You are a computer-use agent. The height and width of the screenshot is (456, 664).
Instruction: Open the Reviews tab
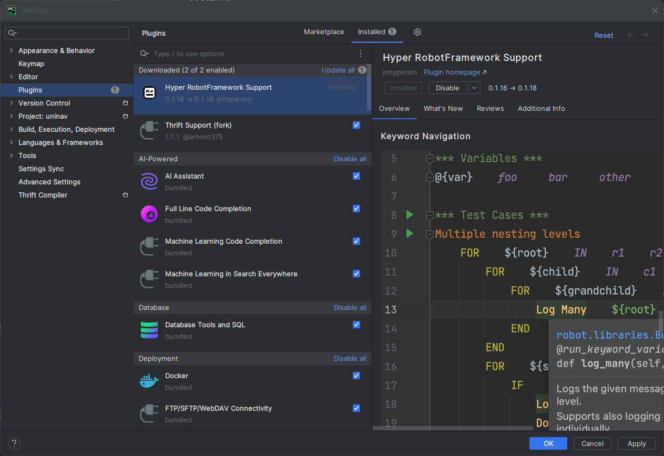coord(491,108)
